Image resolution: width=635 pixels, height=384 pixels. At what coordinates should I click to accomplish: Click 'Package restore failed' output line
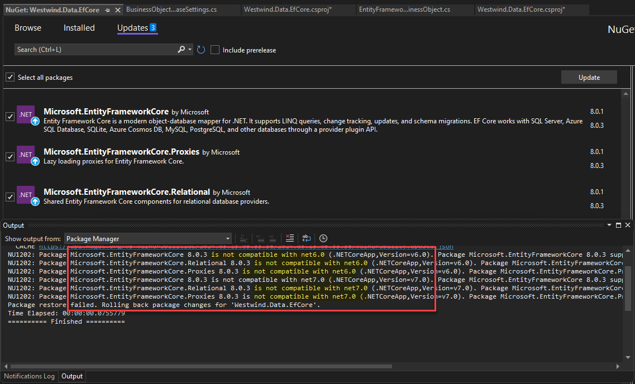pos(164,305)
